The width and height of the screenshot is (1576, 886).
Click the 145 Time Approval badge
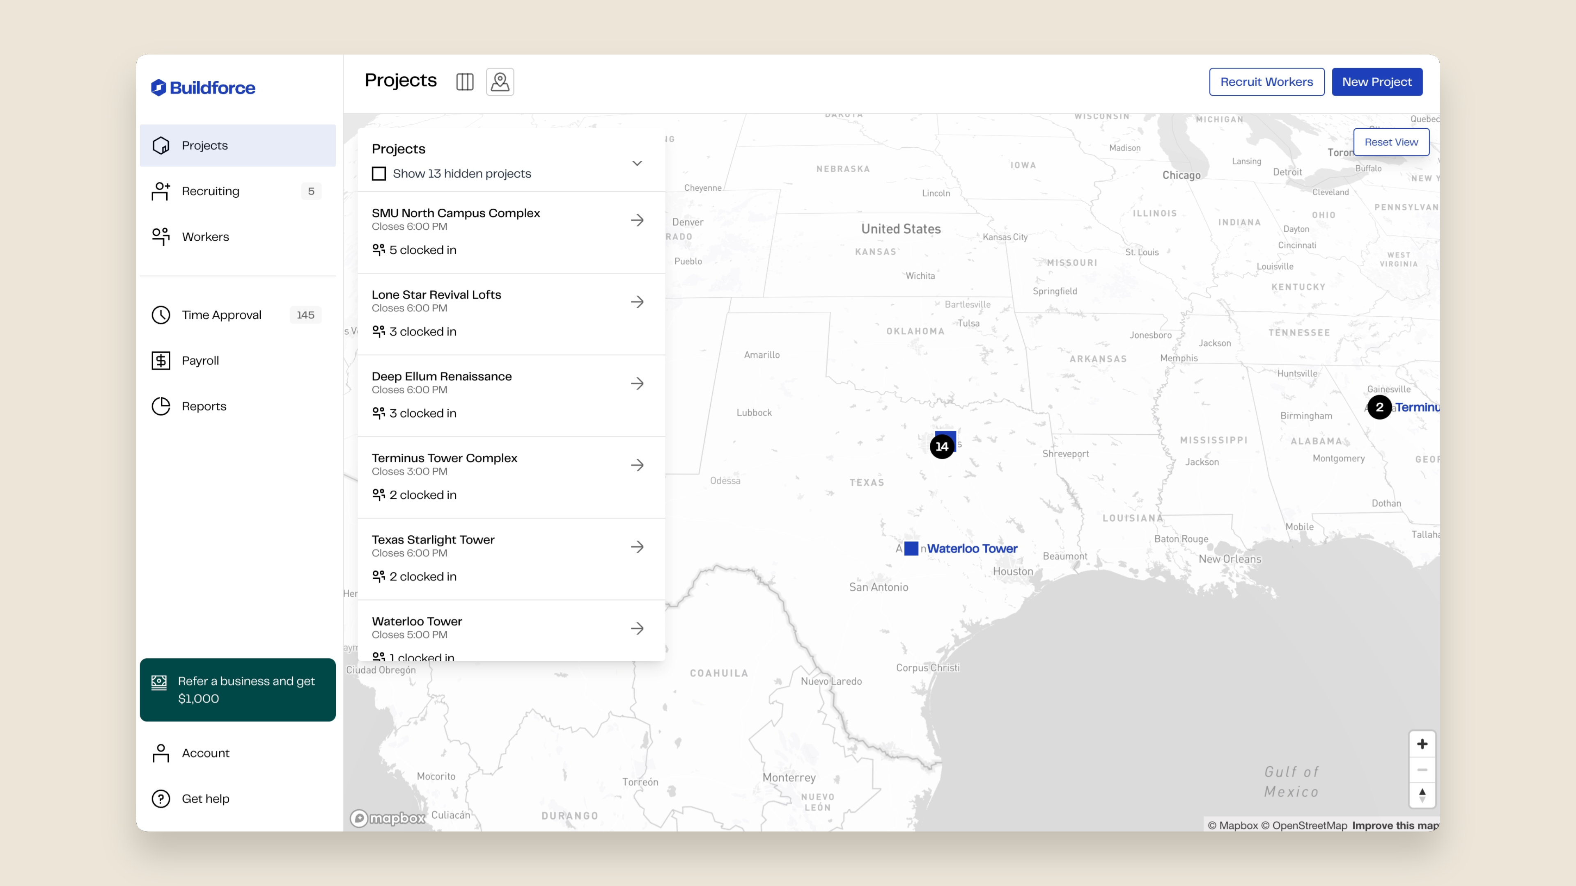305,315
